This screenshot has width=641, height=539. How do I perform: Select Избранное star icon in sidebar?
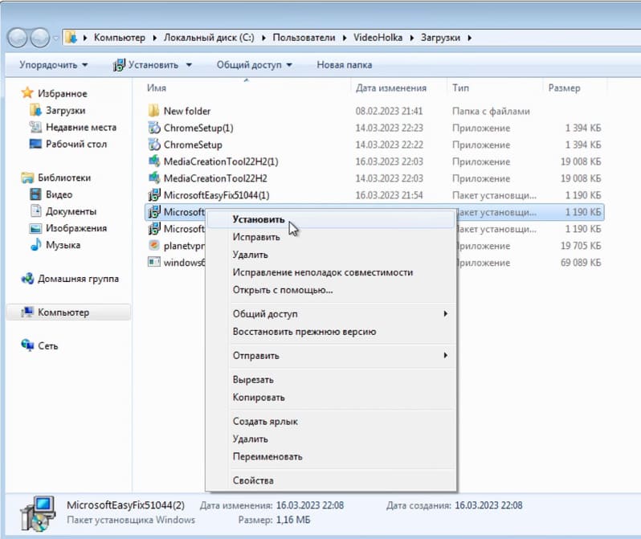(x=27, y=93)
